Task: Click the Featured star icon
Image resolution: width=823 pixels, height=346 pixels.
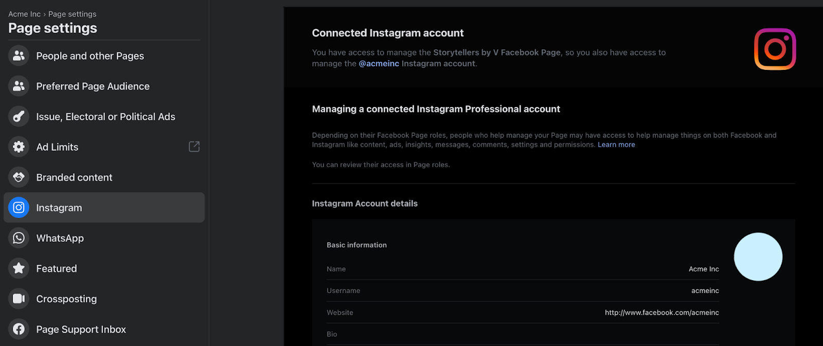Action: click(19, 268)
